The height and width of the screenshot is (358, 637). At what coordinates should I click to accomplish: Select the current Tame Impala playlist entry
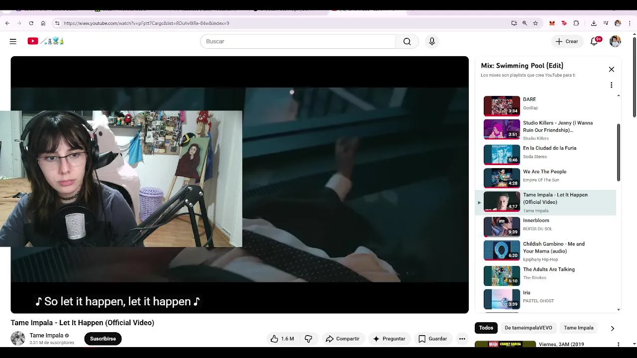[546, 202]
